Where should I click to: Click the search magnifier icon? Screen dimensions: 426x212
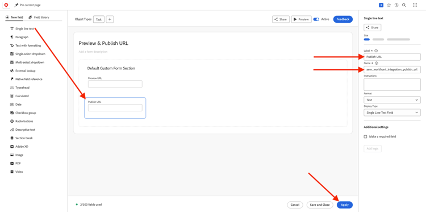point(404,5)
